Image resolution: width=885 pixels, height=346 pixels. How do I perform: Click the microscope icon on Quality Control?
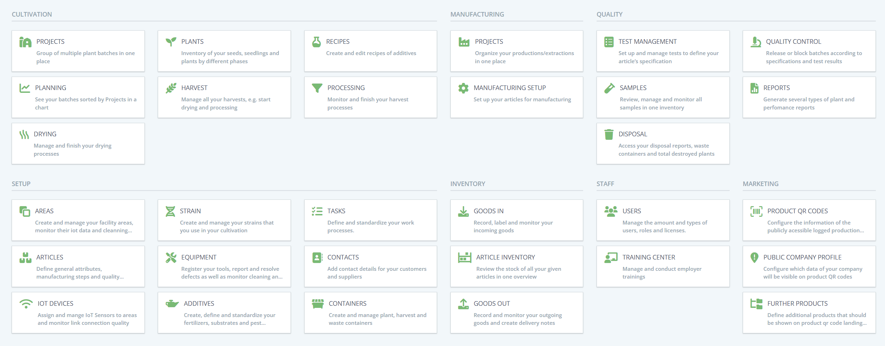pos(755,42)
